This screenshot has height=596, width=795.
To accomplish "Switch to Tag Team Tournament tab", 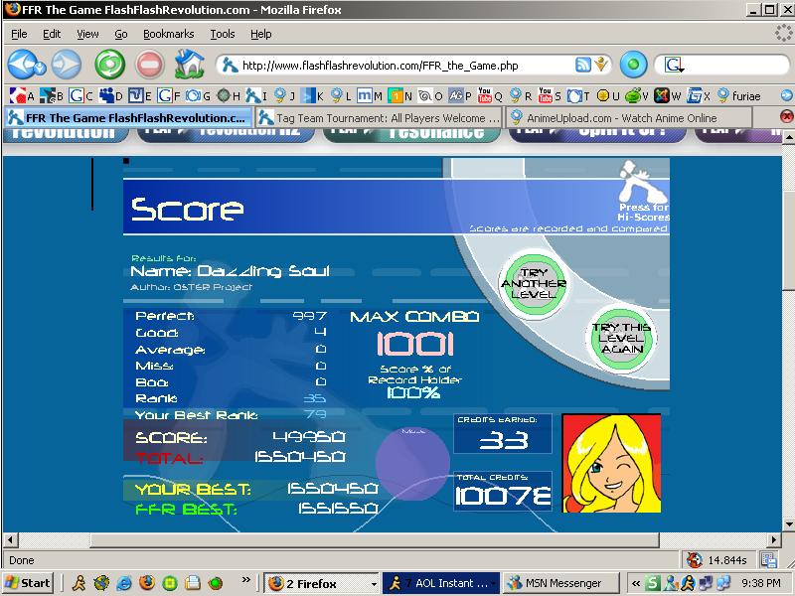I will (379, 118).
